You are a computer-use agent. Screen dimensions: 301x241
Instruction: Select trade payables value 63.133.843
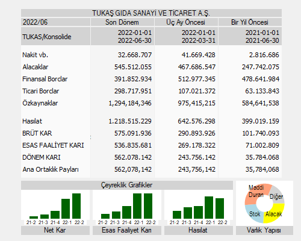(262, 91)
